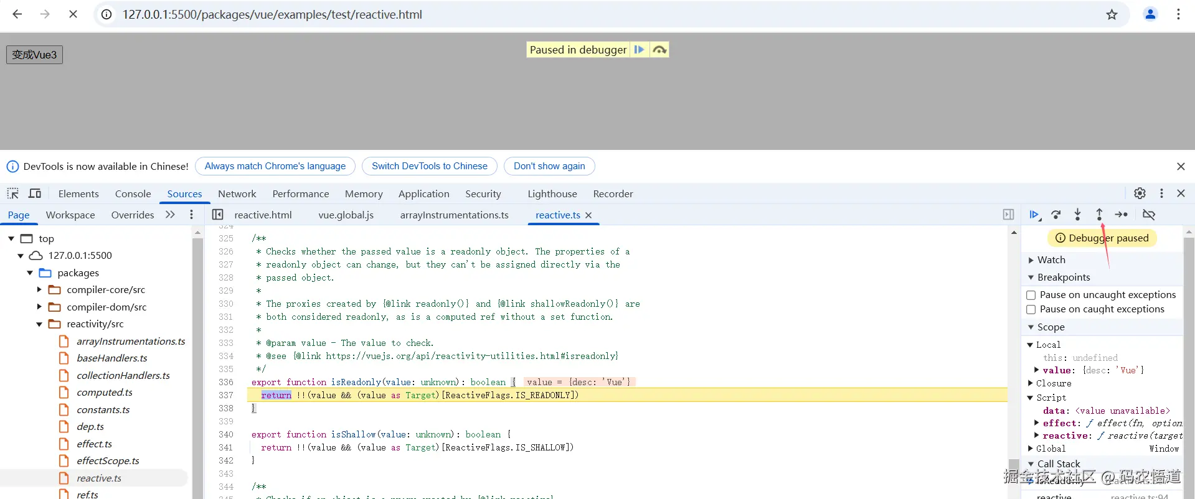Step over from Paused in debugger overlay
This screenshot has width=1195, height=499.
pyautogui.click(x=659, y=50)
